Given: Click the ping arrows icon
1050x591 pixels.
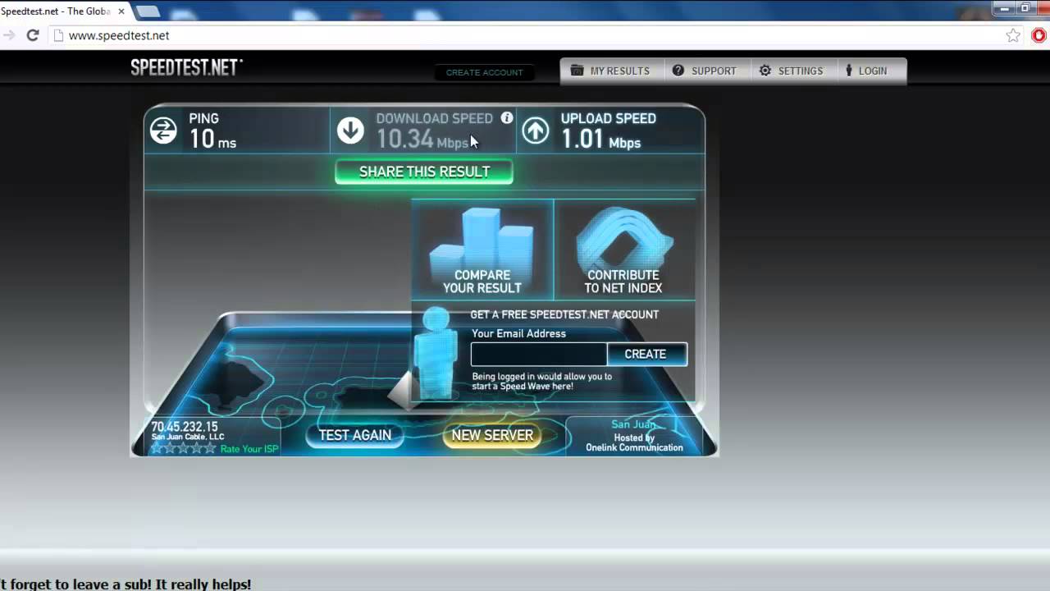Looking at the screenshot, I should (163, 131).
